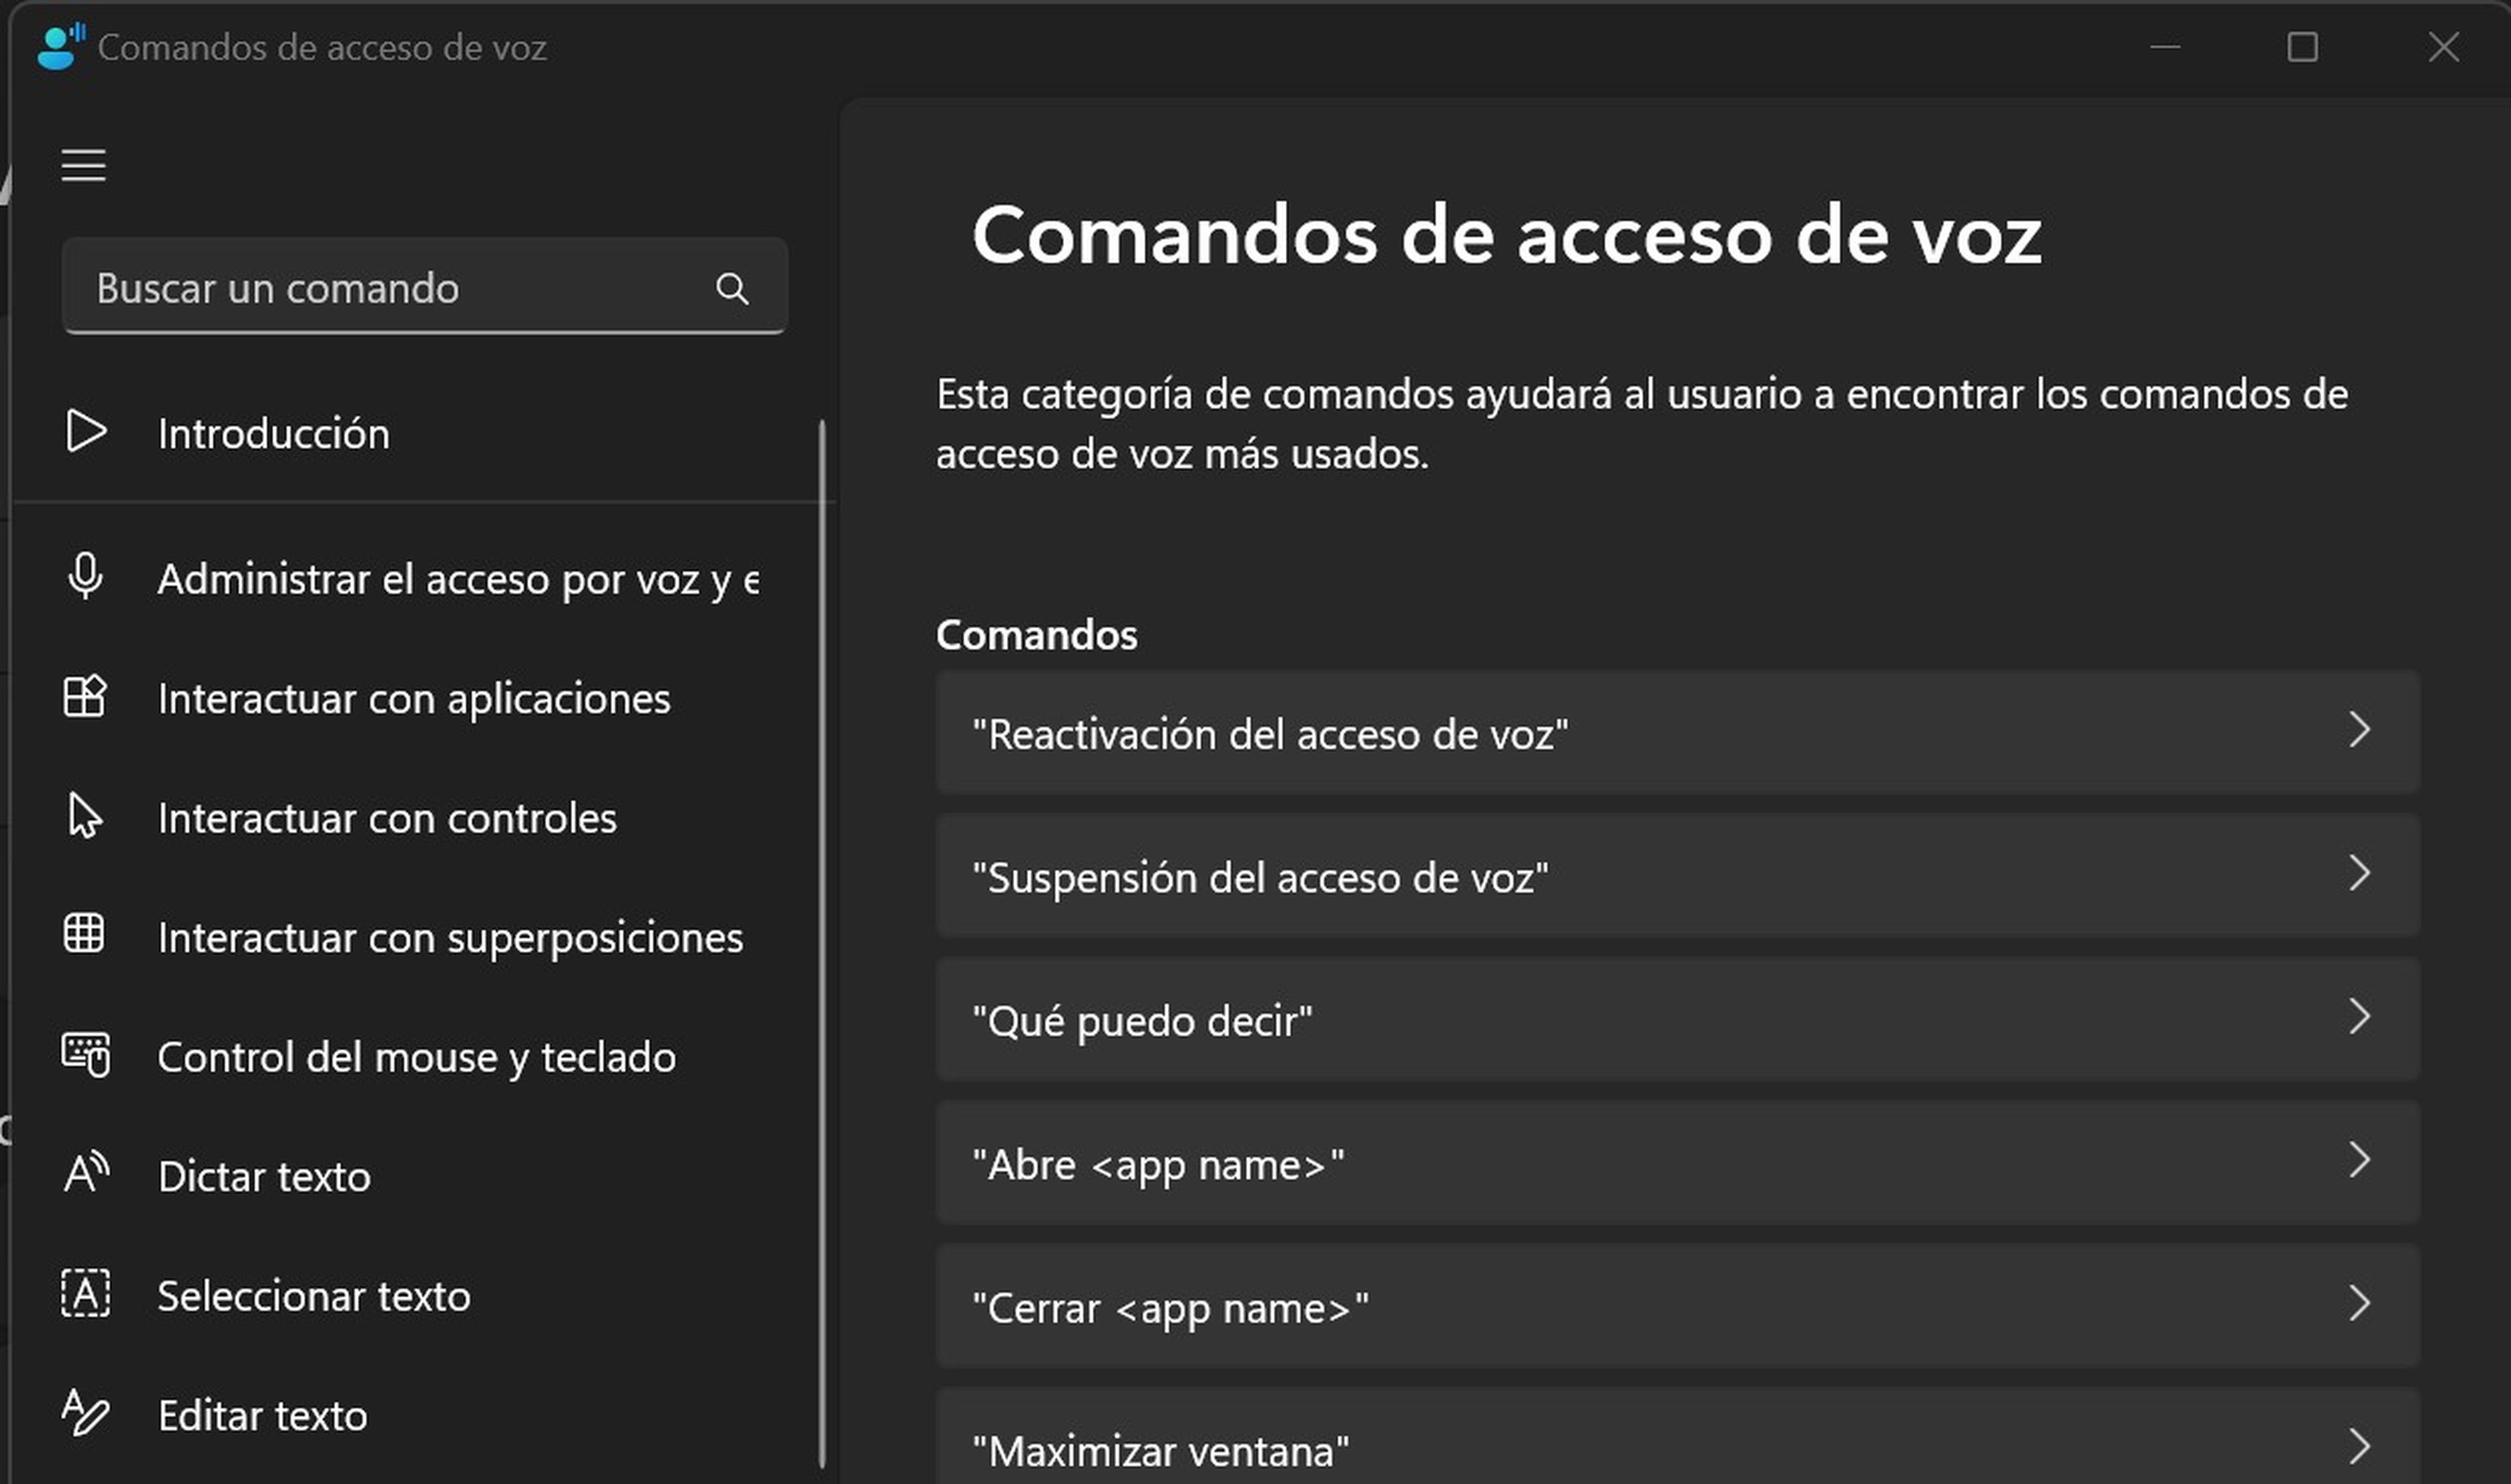Viewport: 2511px width, 1484px height.
Task: Click the search magnifier icon
Action: [x=732, y=289]
